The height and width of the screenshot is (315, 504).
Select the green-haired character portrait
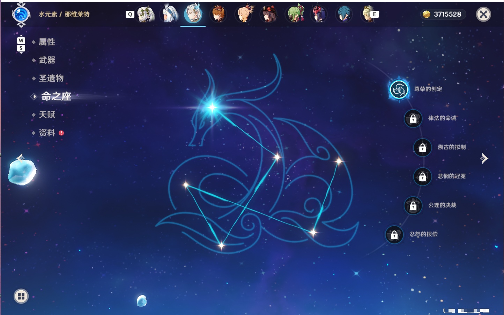pos(294,14)
